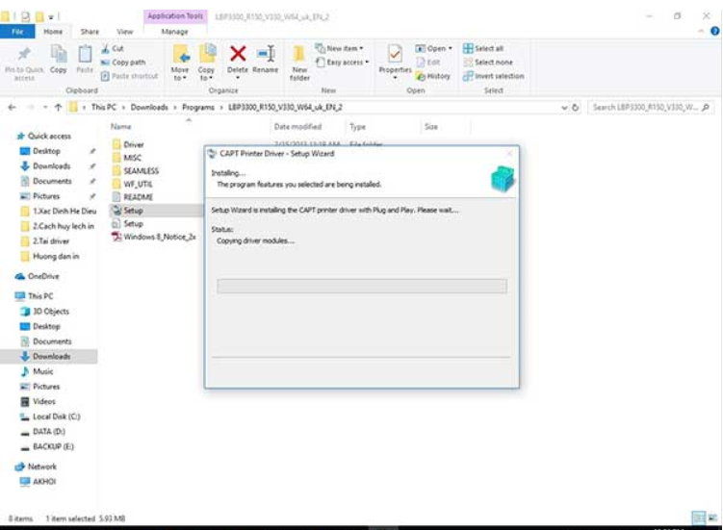
Task: Select the Windows 8_Notice PDF file
Action: click(159, 237)
